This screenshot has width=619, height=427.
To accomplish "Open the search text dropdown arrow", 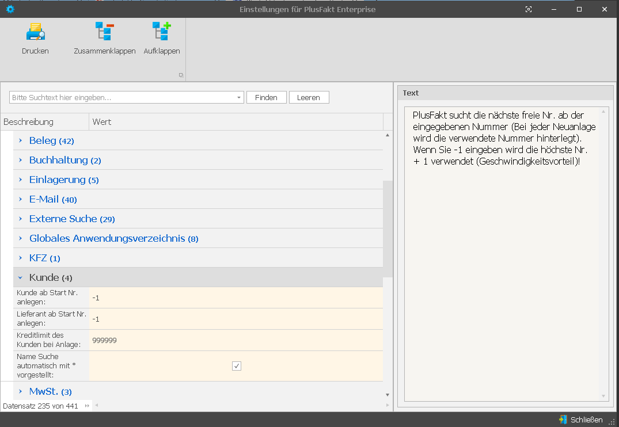I will (x=239, y=97).
